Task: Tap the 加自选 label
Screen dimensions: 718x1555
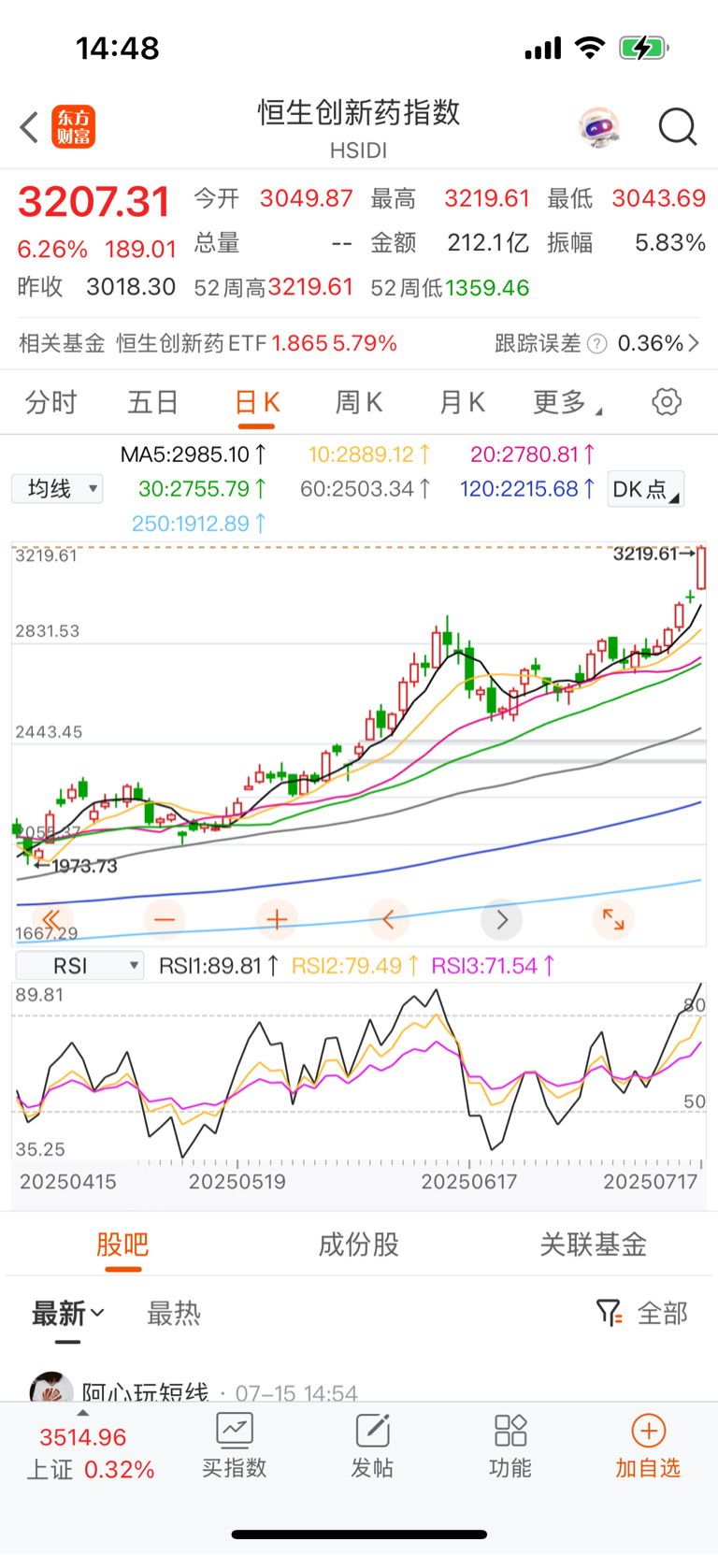Action: pos(648,1468)
